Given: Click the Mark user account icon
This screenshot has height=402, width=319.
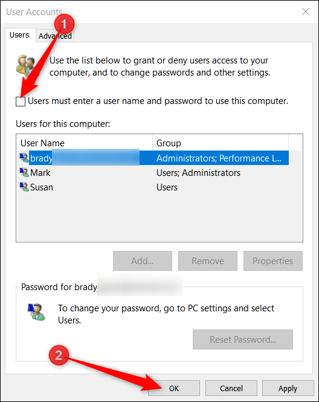Looking at the screenshot, I should (24, 172).
